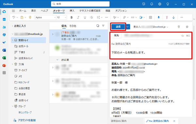Show the BCC field
The height and width of the screenshot is (124, 196).
tap(188, 36)
